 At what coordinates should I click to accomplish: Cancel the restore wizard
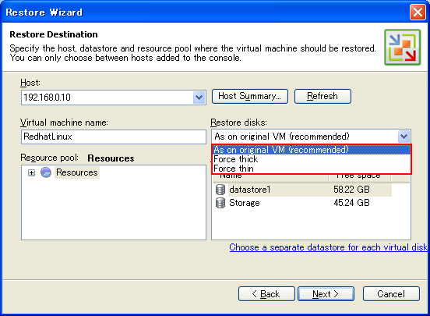(x=391, y=294)
